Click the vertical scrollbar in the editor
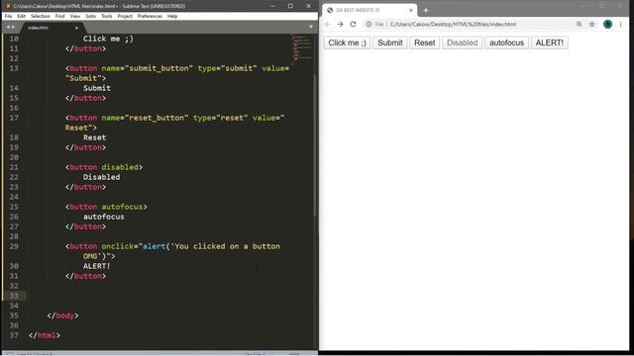Screen dimensions: 634x356 [x=315, y=145]
